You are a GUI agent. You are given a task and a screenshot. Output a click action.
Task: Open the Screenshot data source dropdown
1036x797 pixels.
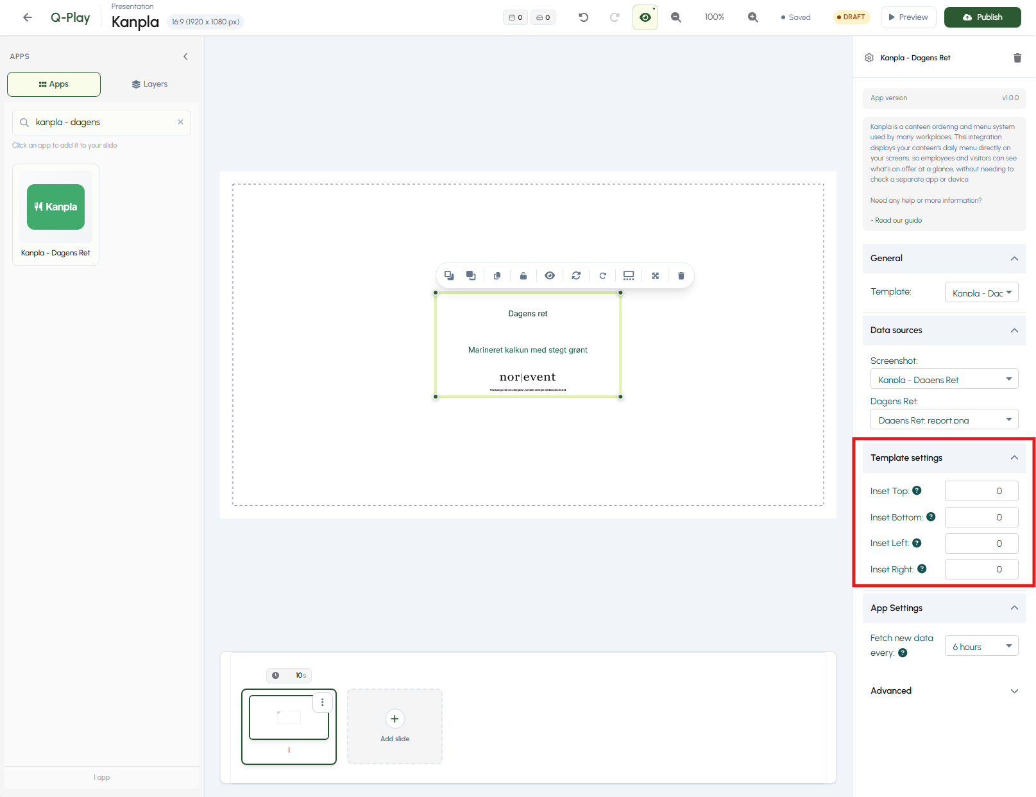click(944, 379)
